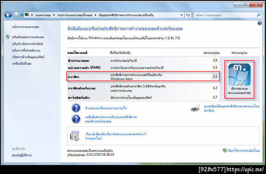Open the disk cleanup sidebar link

[28, 57]
